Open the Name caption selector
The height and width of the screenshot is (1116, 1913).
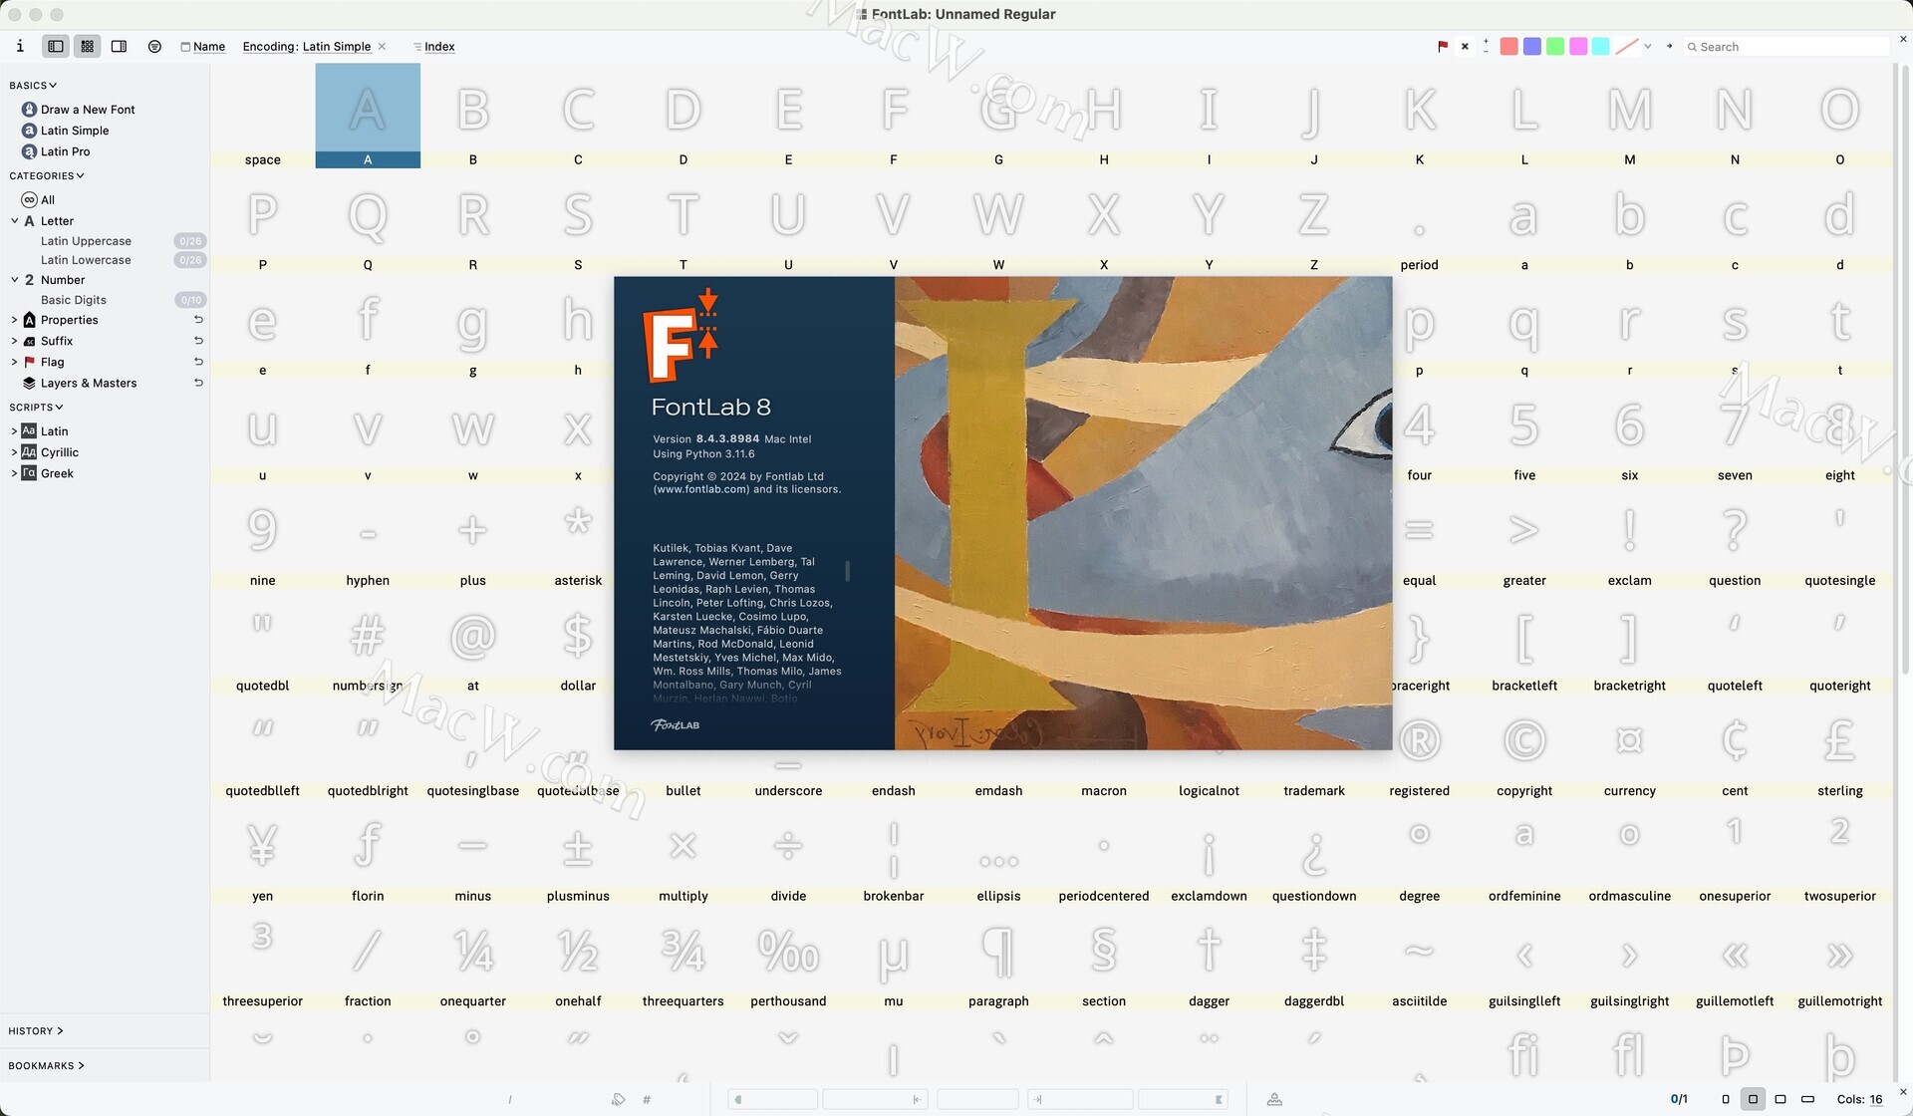coord(203,46)
